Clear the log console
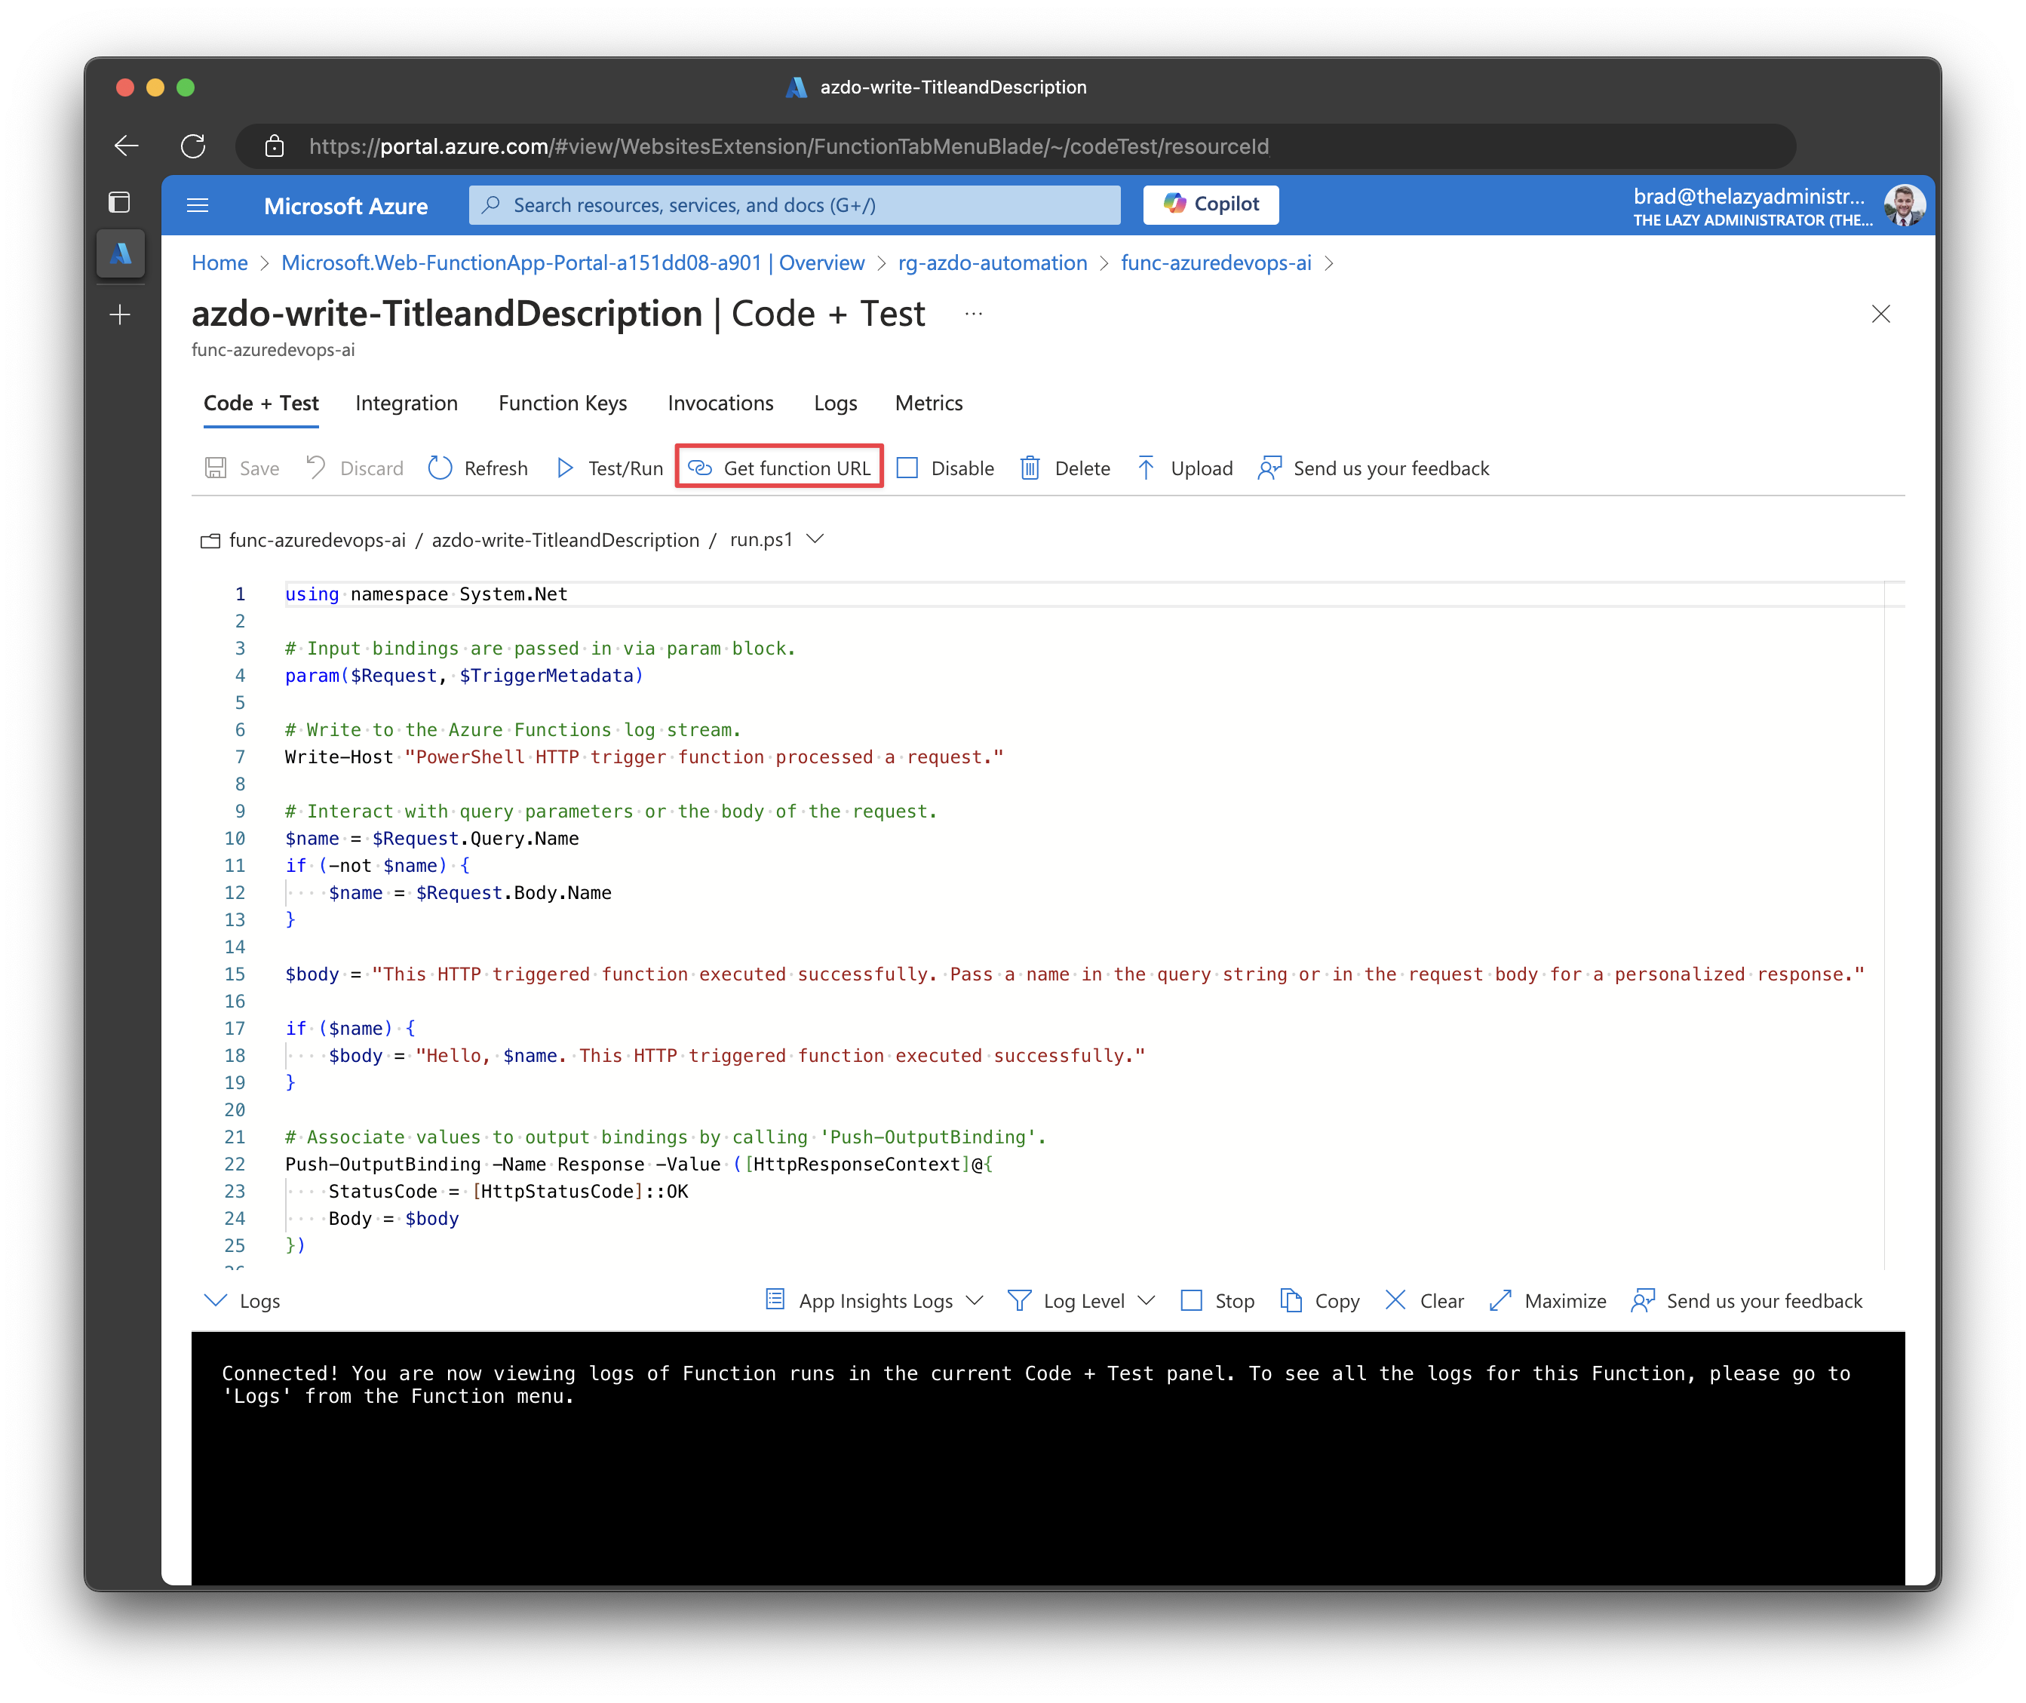Screen dimensions: 2026x1703 (x=1423, y=1300)
